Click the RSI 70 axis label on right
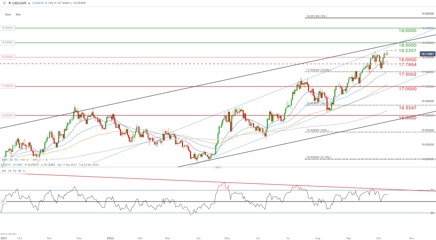 click(432, 190)
